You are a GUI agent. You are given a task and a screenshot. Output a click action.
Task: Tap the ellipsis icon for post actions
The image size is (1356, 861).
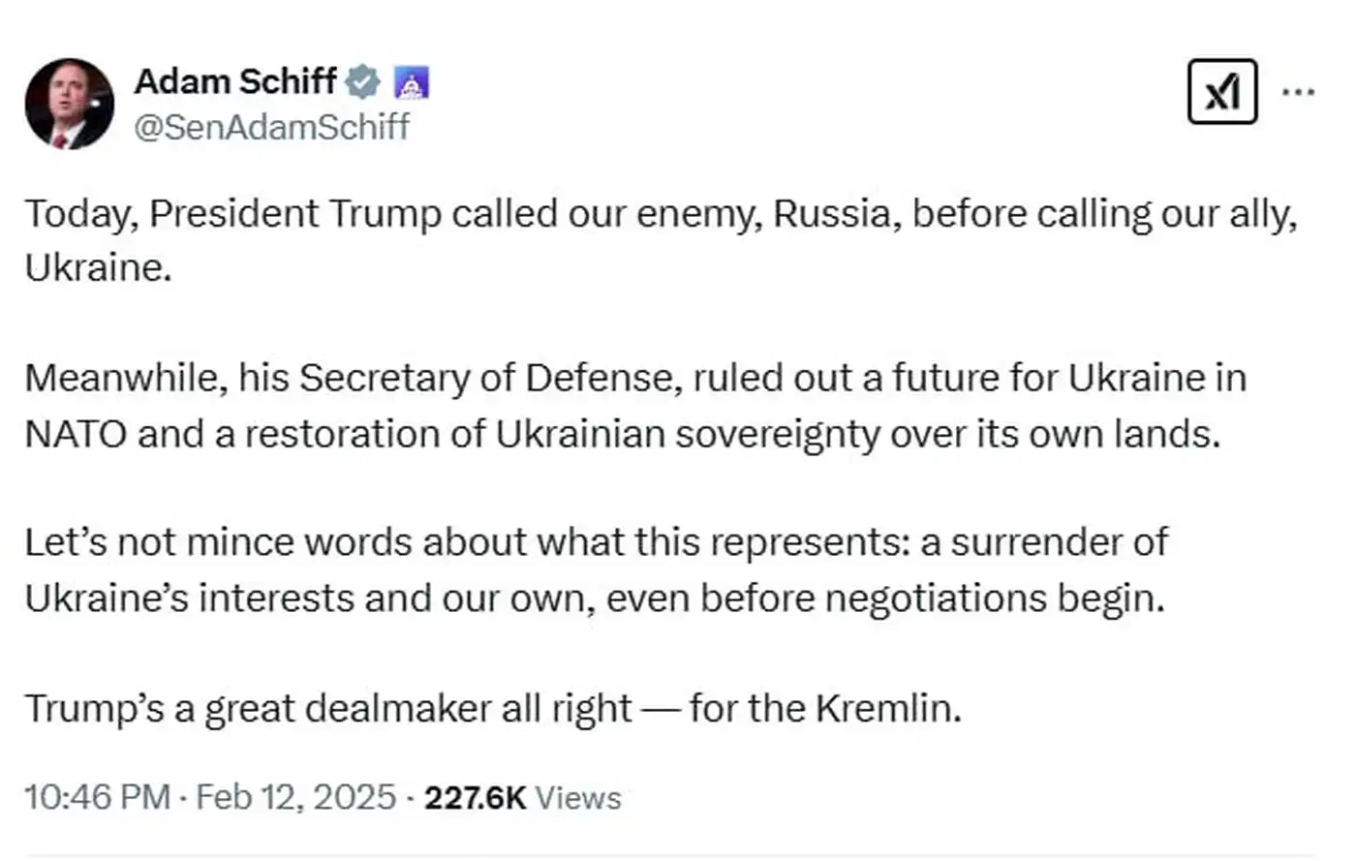[1298, 92]
